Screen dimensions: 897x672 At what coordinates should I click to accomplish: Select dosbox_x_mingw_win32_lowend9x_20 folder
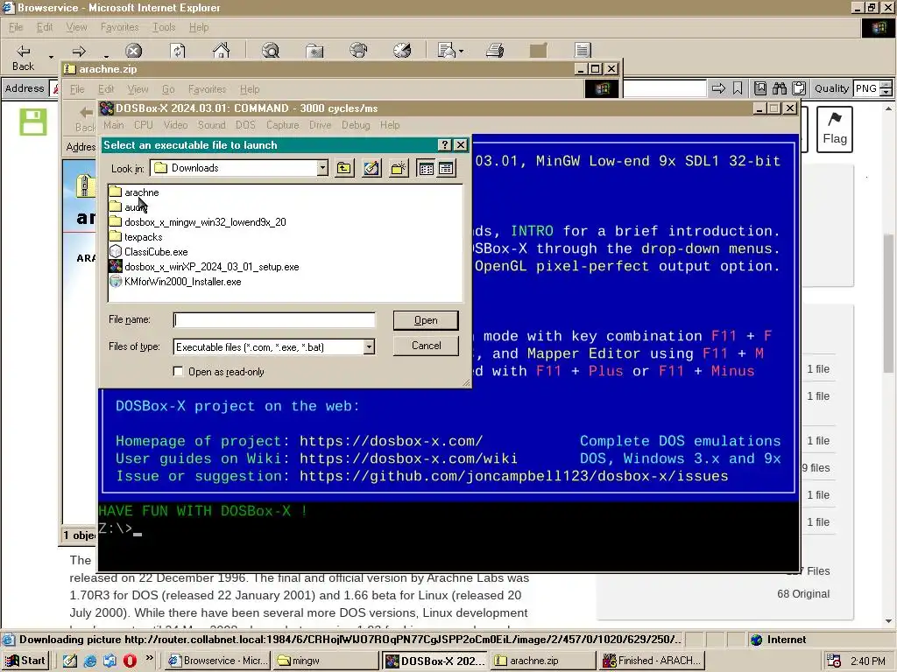tap(198, 221)
